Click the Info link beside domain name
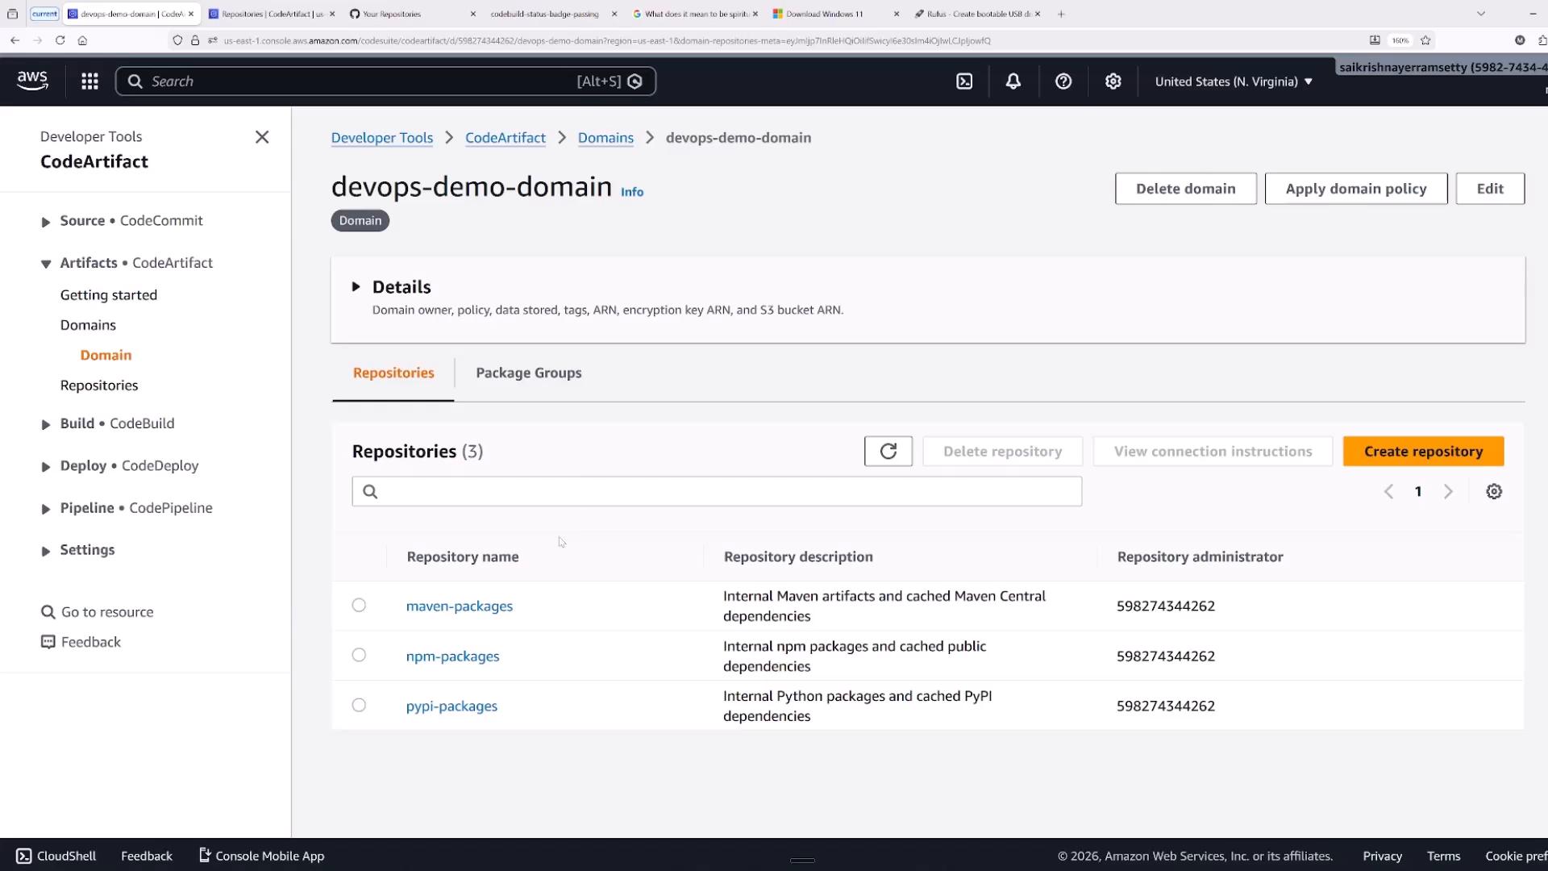1548x871 pixels. 632,192
